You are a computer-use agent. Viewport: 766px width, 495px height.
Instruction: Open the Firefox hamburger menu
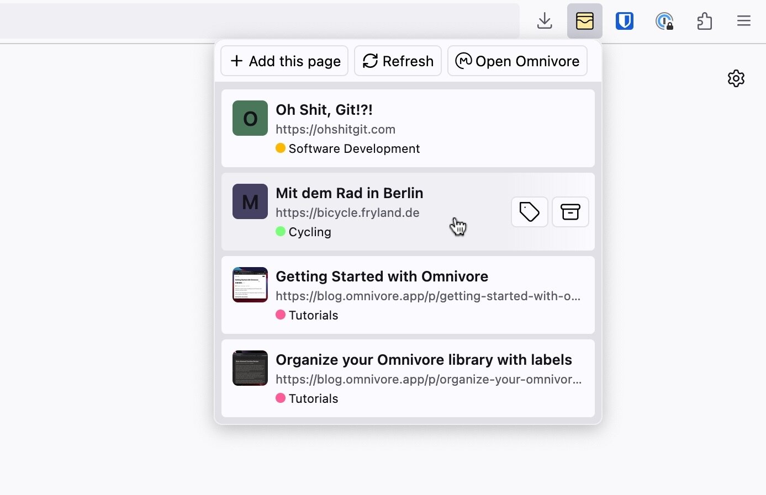[x=743, y=21]
